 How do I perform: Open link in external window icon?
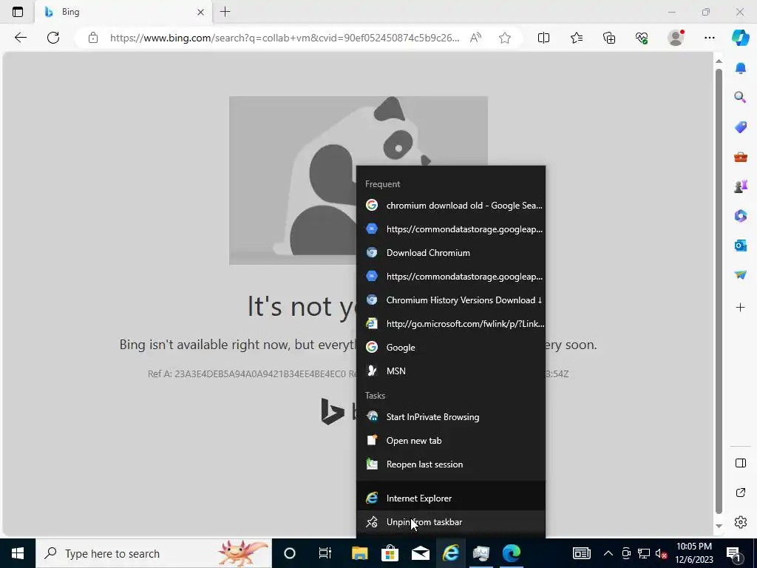[741, 493]
